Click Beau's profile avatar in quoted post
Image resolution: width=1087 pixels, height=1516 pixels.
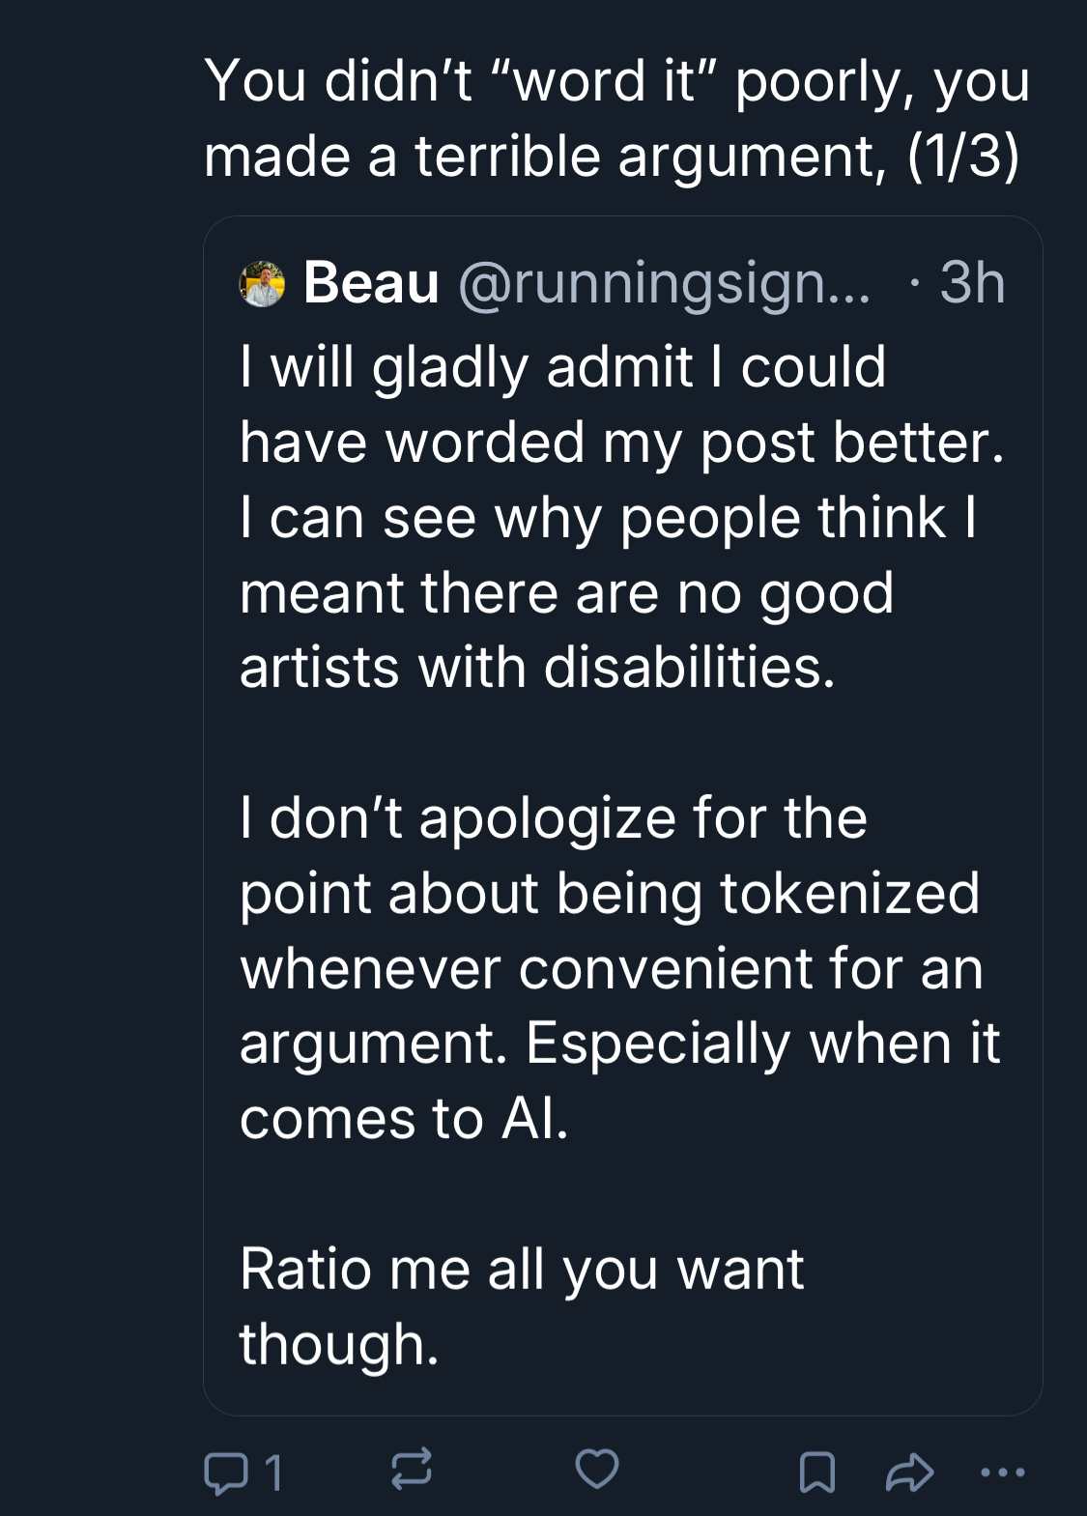point(262,284)
